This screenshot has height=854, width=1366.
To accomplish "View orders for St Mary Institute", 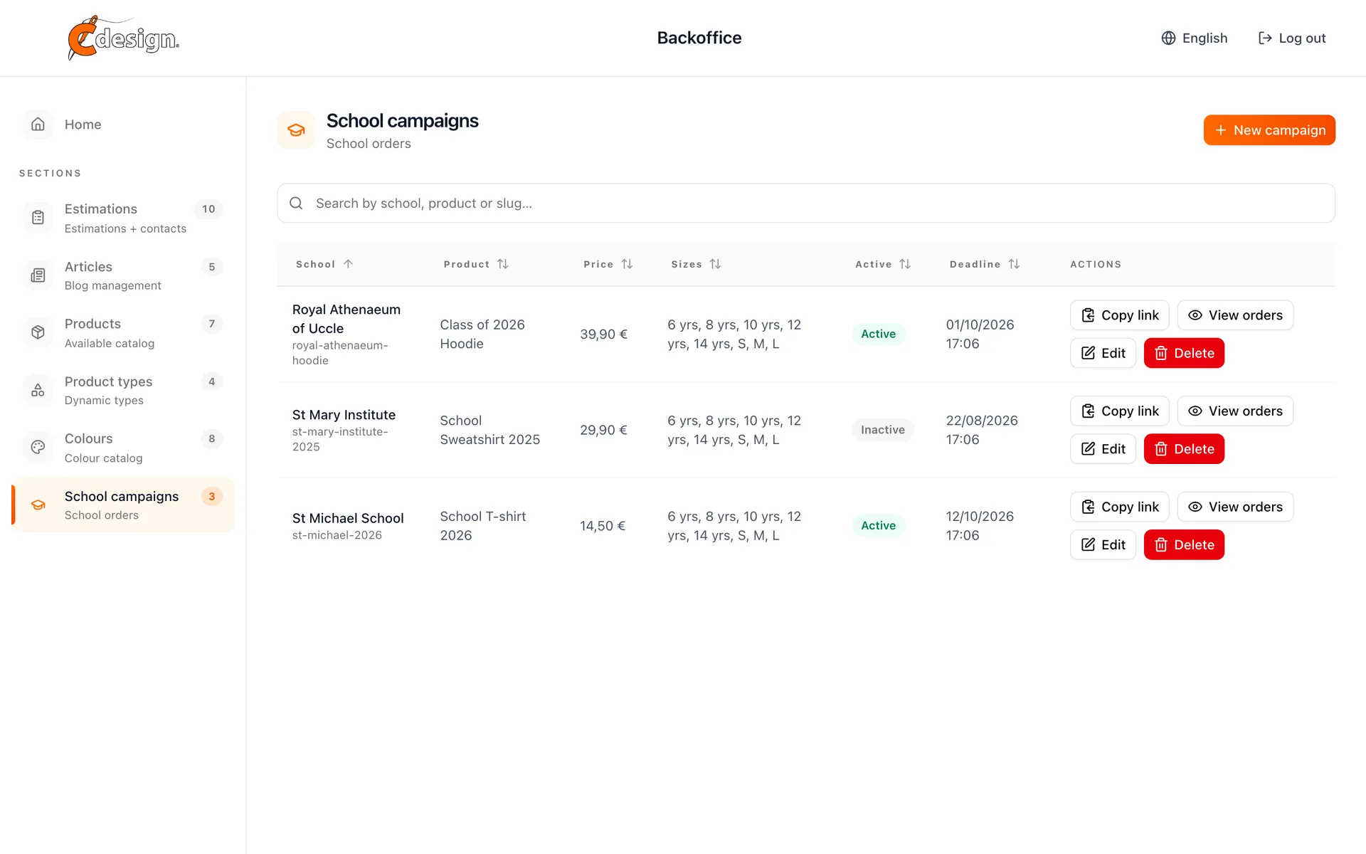I will [1235, 411].
